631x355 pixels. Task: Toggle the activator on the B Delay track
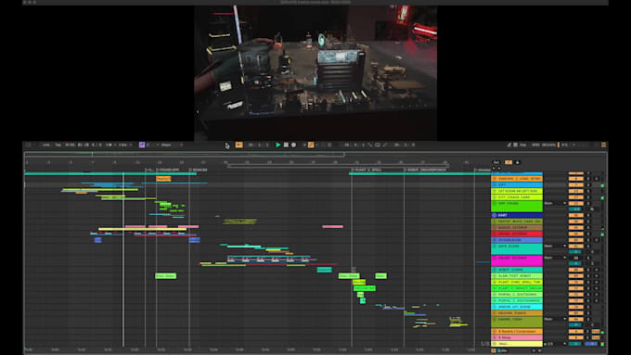(x=576, y=337)
